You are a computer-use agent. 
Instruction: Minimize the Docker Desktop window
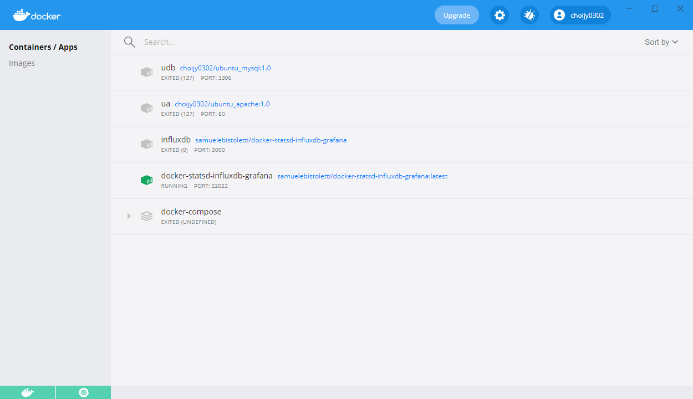[629, 8]
